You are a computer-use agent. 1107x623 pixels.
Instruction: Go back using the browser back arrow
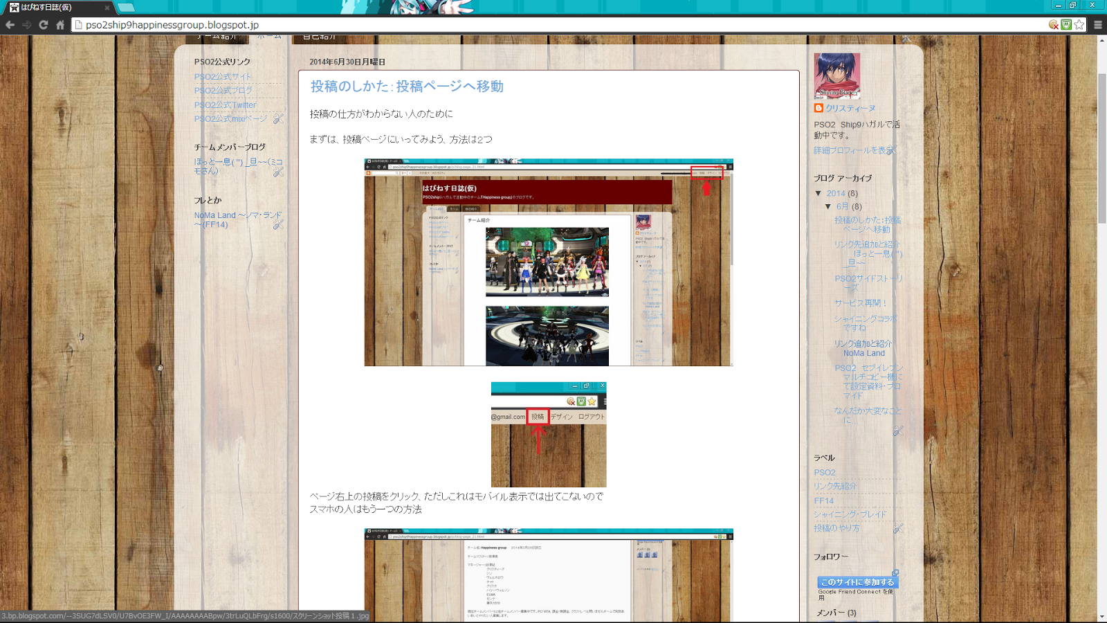coord(10,25)
